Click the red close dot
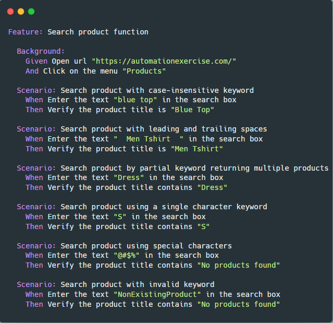The height and width of the screenshot is (323, 333). coord(10,11)
